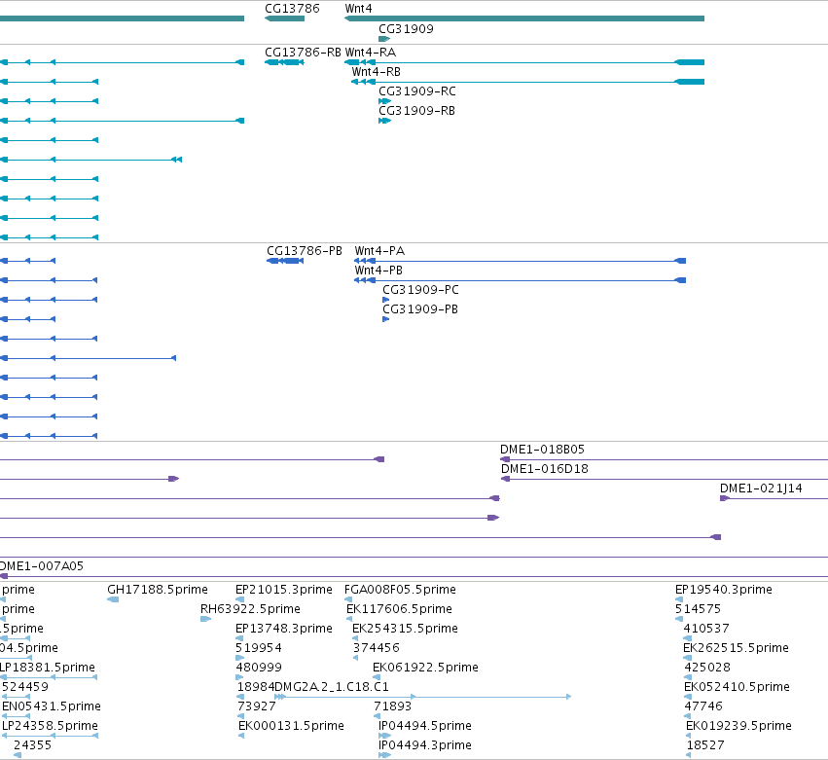Open the Wnt4-RB transcript label
Viewport: 828px width, 760px height.
pyautogui.click(x=377, y=71)
